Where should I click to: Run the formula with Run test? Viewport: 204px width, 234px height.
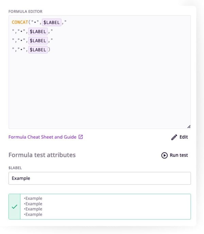tap(174, 155)
